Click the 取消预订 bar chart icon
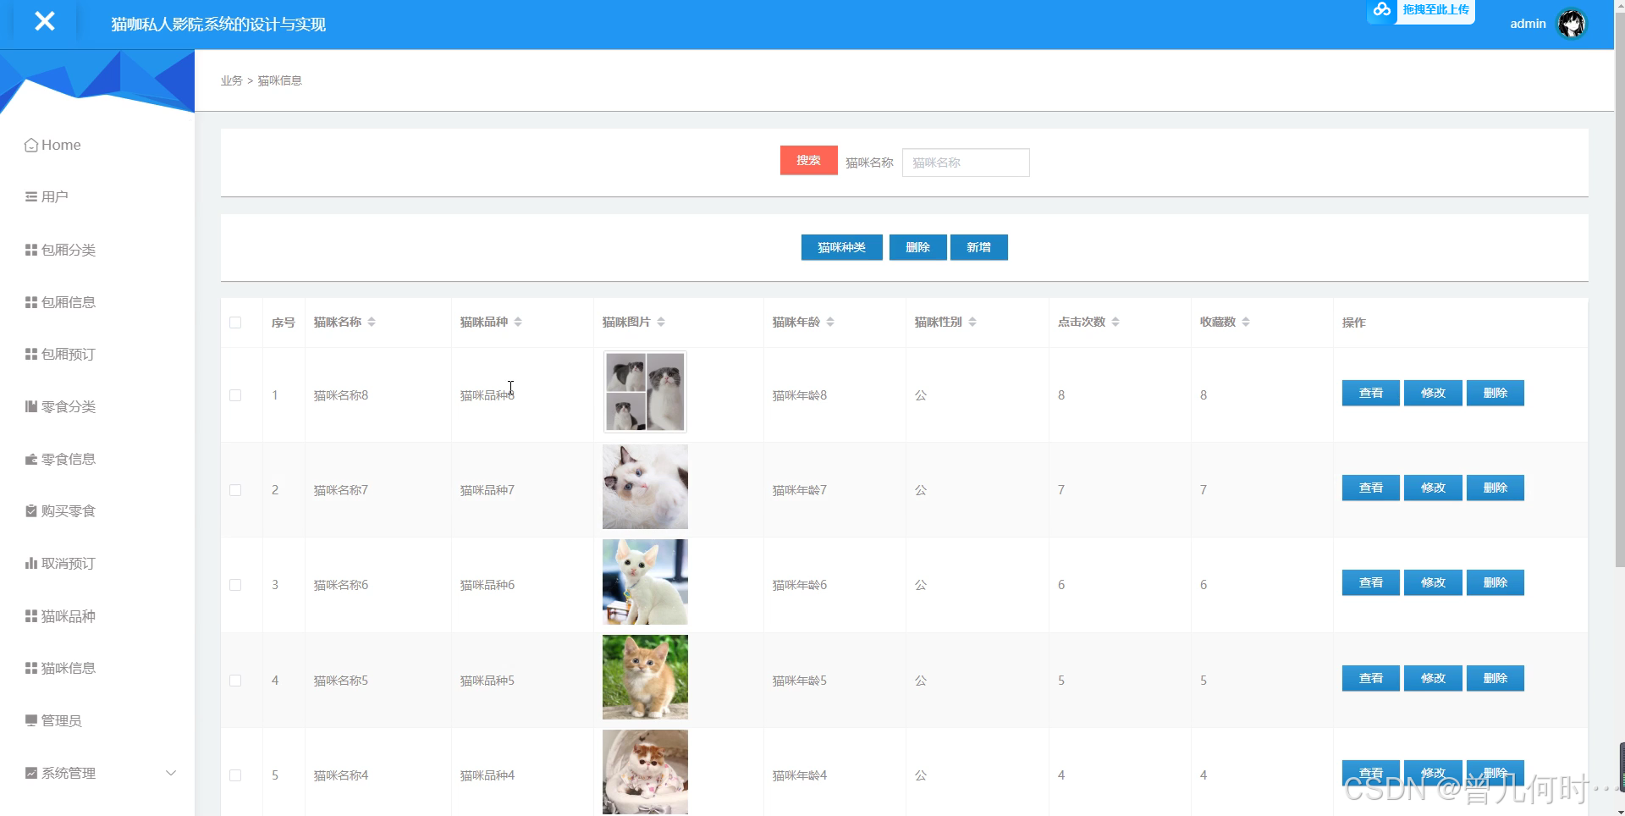1625x816 pixels. [x=31, y=563]
